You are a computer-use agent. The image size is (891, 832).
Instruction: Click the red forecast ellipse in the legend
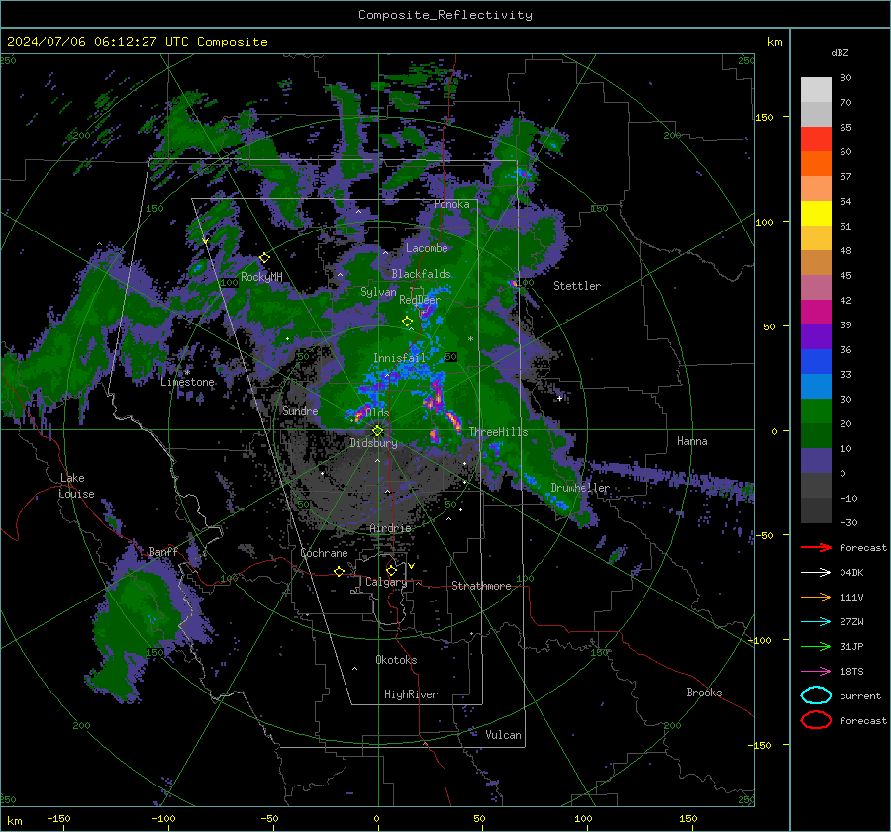pyautogui.click(x=816, y=720)
